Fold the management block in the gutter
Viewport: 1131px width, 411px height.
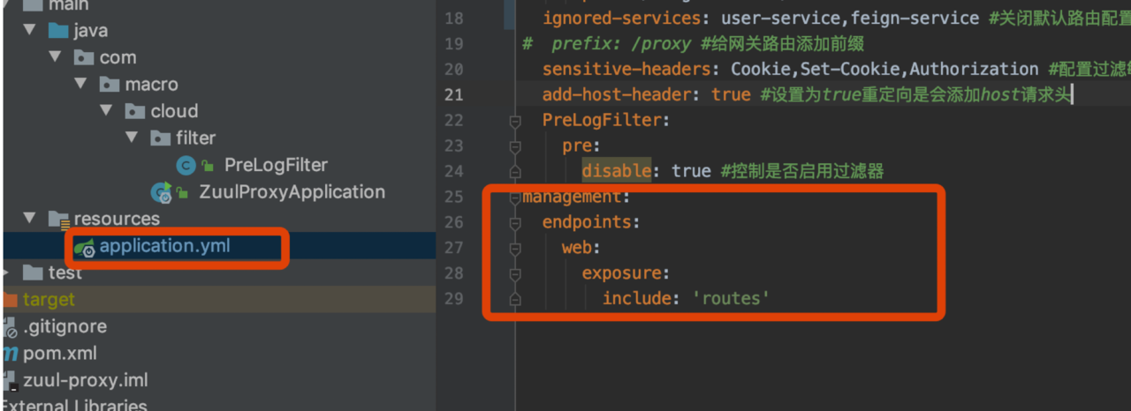click(515, 197)
